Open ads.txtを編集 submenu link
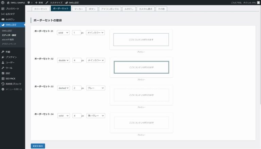The image size is (261, 149). tap(8, 39)
